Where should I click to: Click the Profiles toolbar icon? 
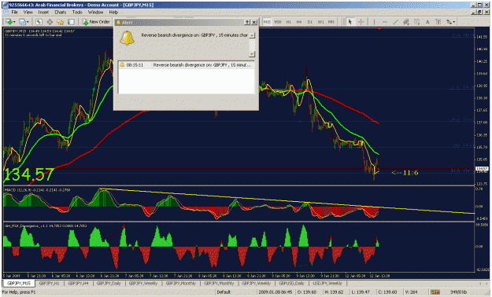click(22, 22)
